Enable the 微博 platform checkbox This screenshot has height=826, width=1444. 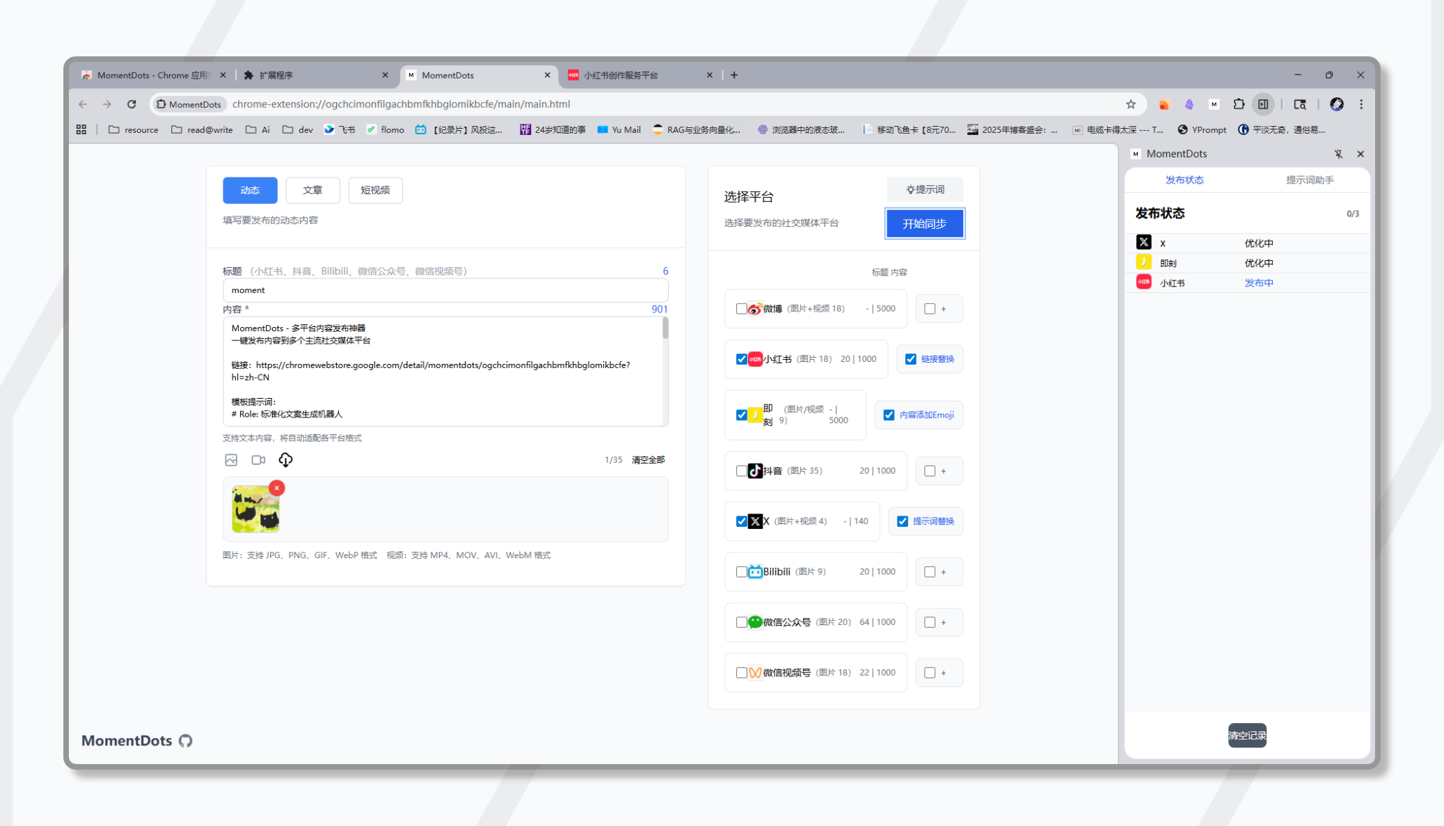pyautogui.click(x=741, y=308)
